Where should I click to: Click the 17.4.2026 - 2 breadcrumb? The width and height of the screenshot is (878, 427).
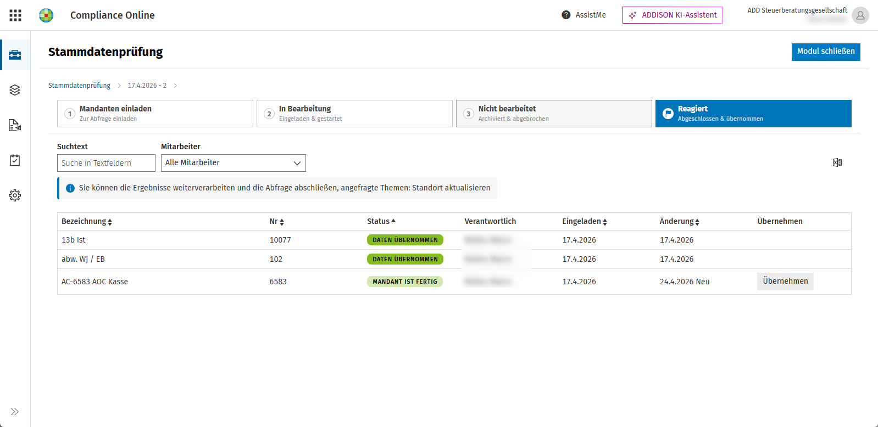click(147, 86)
